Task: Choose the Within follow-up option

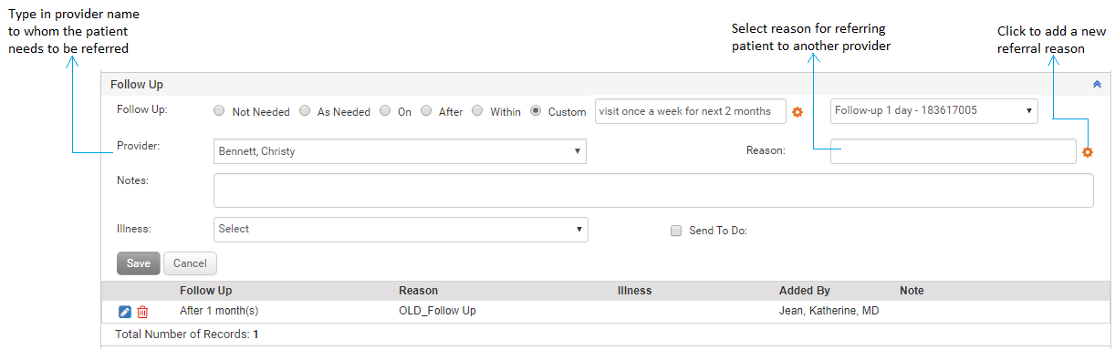Action: point(477,111)
